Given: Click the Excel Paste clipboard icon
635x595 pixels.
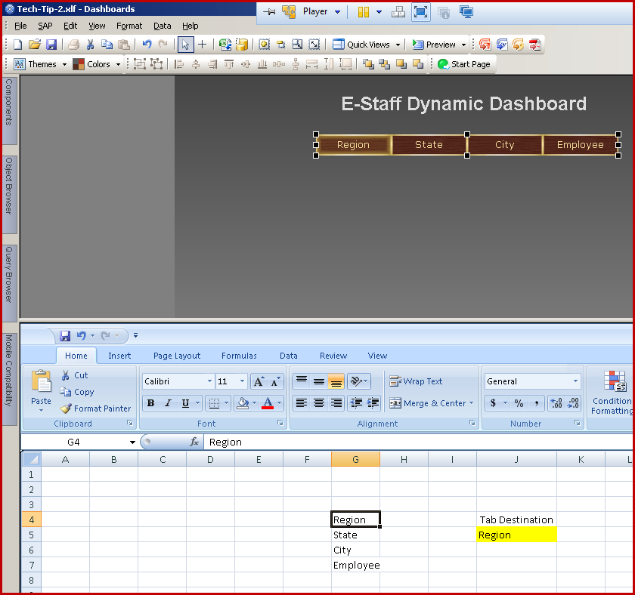Looking at the screenshot, I should pyautogui.click(x=42, y=381).
